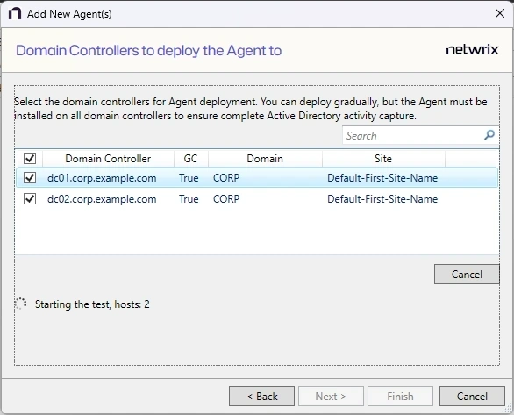Go to previous step with Back
Screen dimensions: 514x415
pyautogui.click(x=262, y=397)
